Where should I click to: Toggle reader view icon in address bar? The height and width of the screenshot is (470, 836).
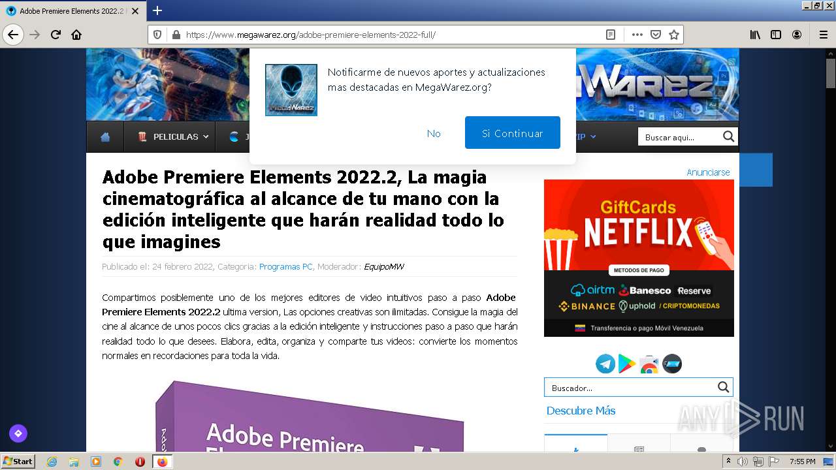click(611, 35)
